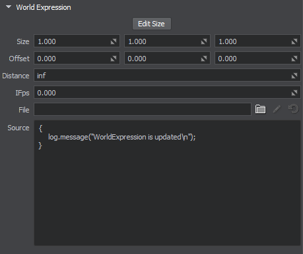Click the Edit Size button
303x254 pixels.
point(151,24)
